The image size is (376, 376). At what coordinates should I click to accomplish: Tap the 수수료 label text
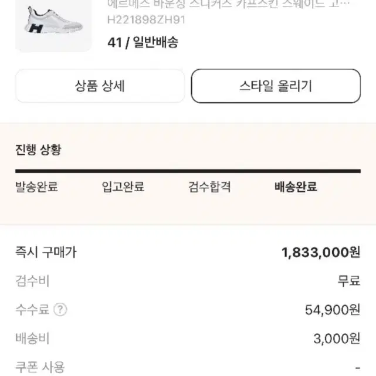(x=32, y=310)
